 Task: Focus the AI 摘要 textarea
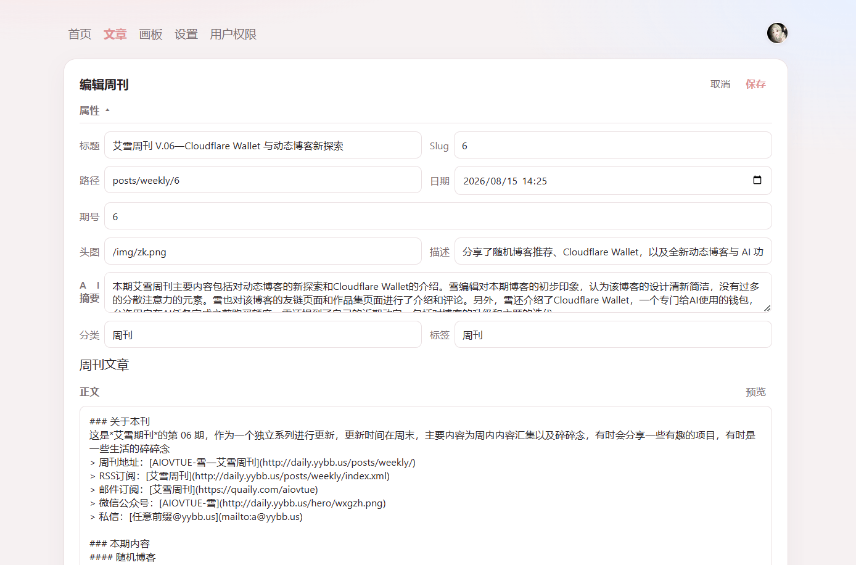point(438,292)
